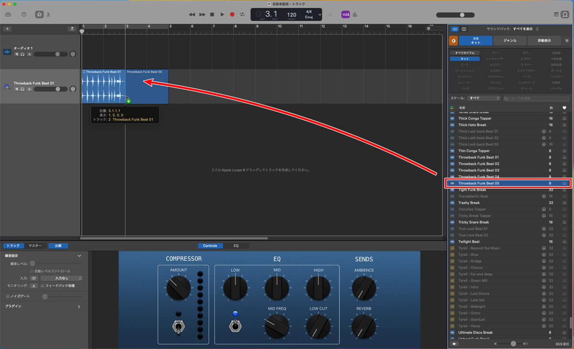Solo the オーディオ 1 track headphone icon
This screenshot has height=349, width=574.
(x=22, y=54)
